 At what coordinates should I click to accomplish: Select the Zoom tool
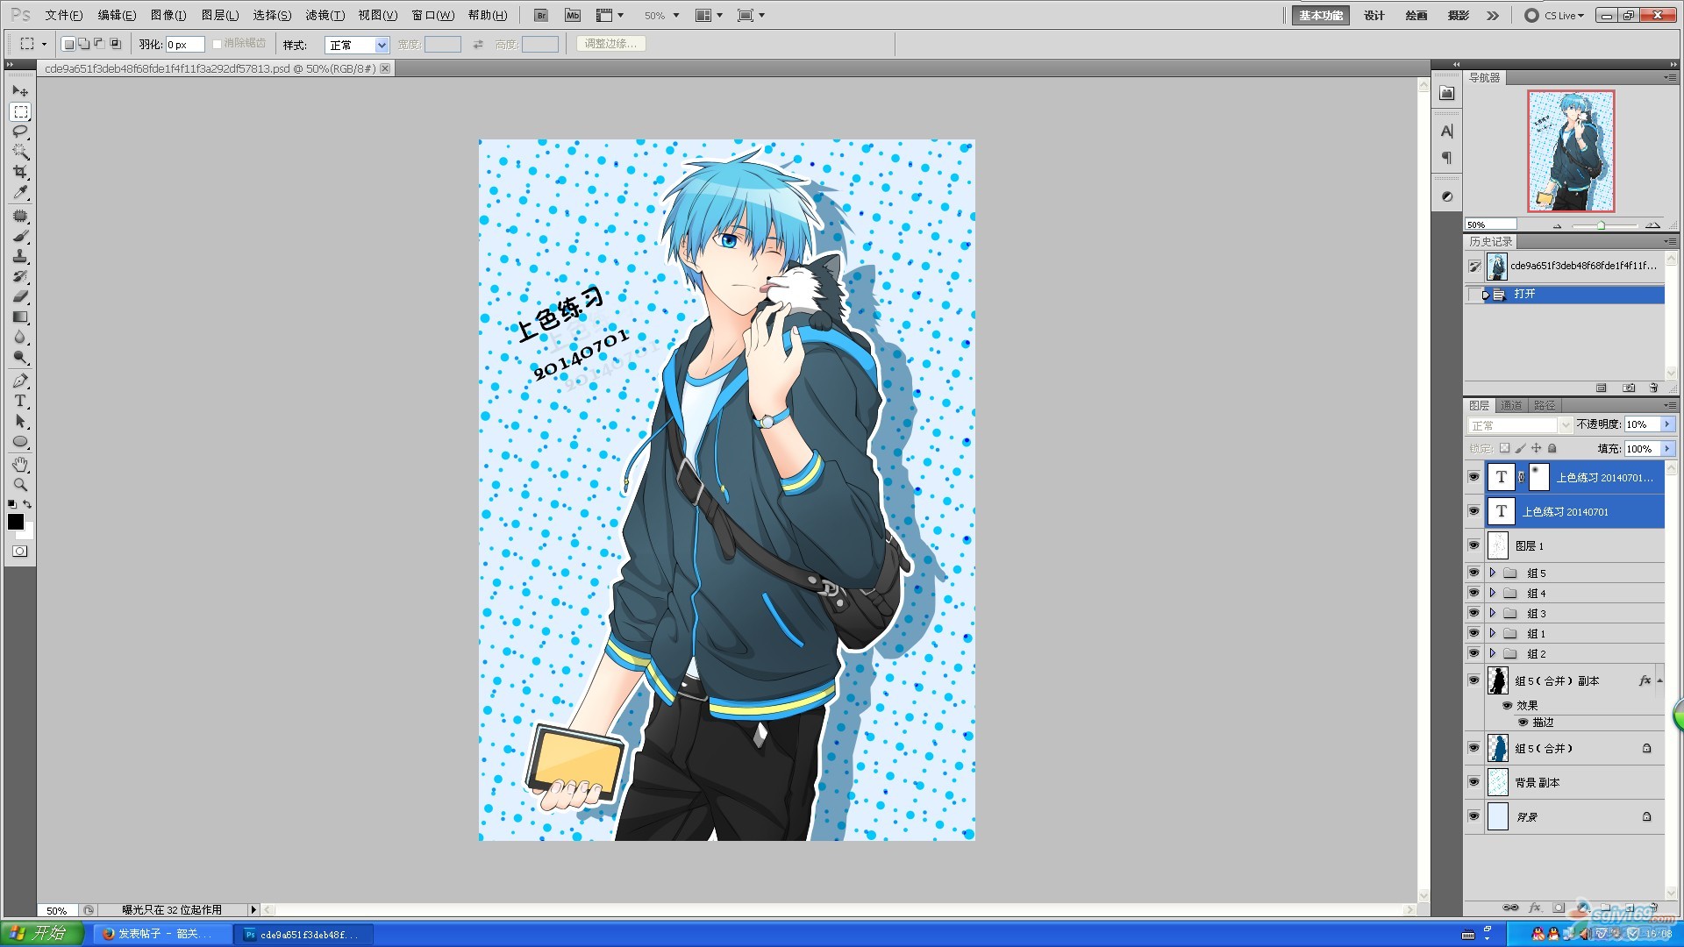coord(20,484)
